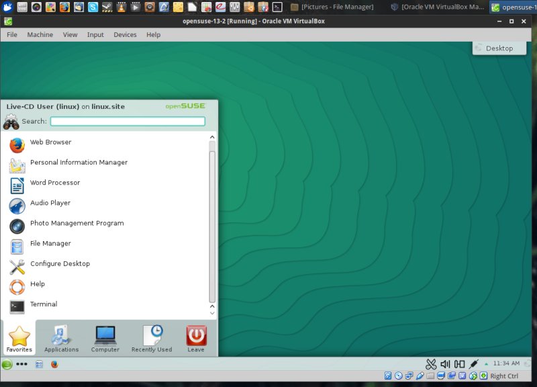
Task: Select the Personal Information Manager entry
Action: pyautogui.click(x=79, y=162)
